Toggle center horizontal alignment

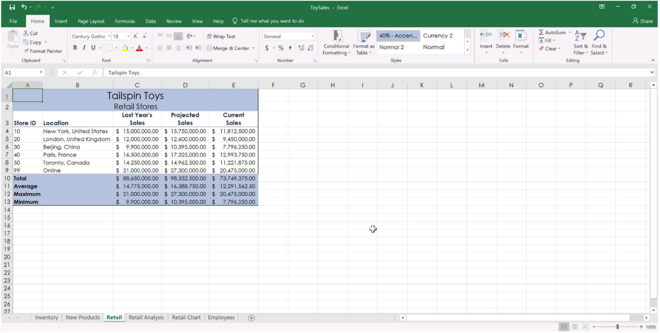[x=169, y=48]
